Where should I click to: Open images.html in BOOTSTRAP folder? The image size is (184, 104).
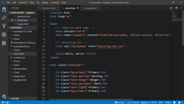click(22, 76)
